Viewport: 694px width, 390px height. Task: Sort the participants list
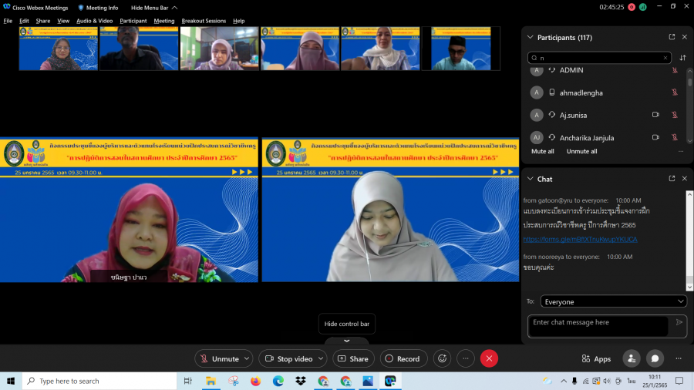682,58
